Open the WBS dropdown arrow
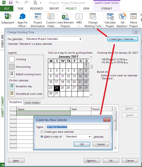The width and height of the screenshot is (142, 167). point(79,26)
